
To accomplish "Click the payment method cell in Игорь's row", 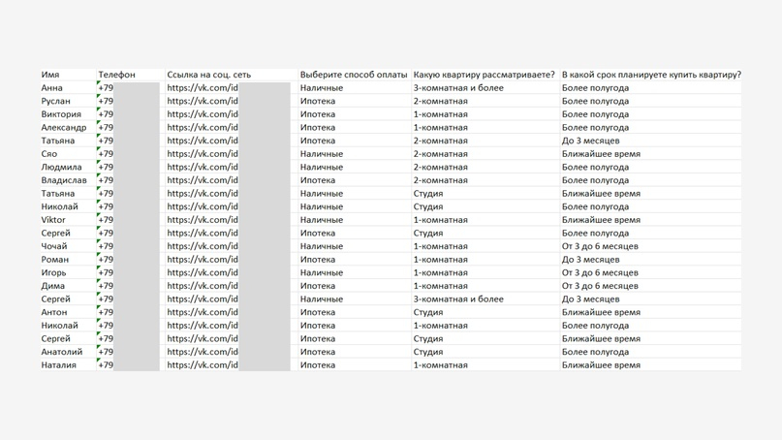I will click(322, 273).
